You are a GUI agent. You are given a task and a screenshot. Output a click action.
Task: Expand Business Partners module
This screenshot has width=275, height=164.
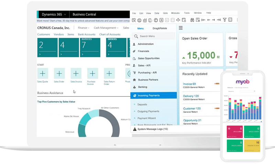click(148, 80)
